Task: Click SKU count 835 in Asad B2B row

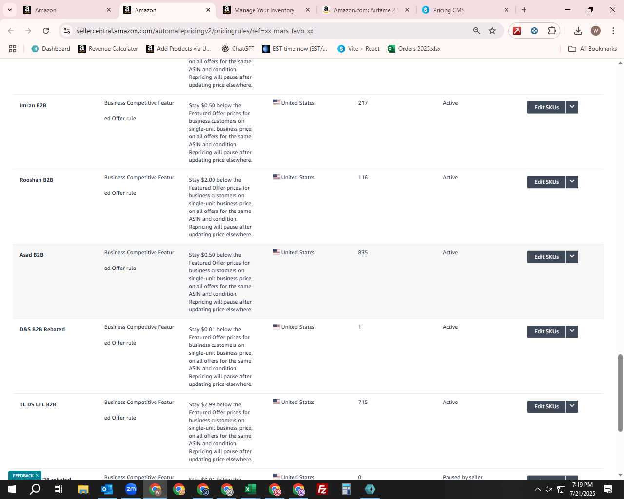Action: 363,252
